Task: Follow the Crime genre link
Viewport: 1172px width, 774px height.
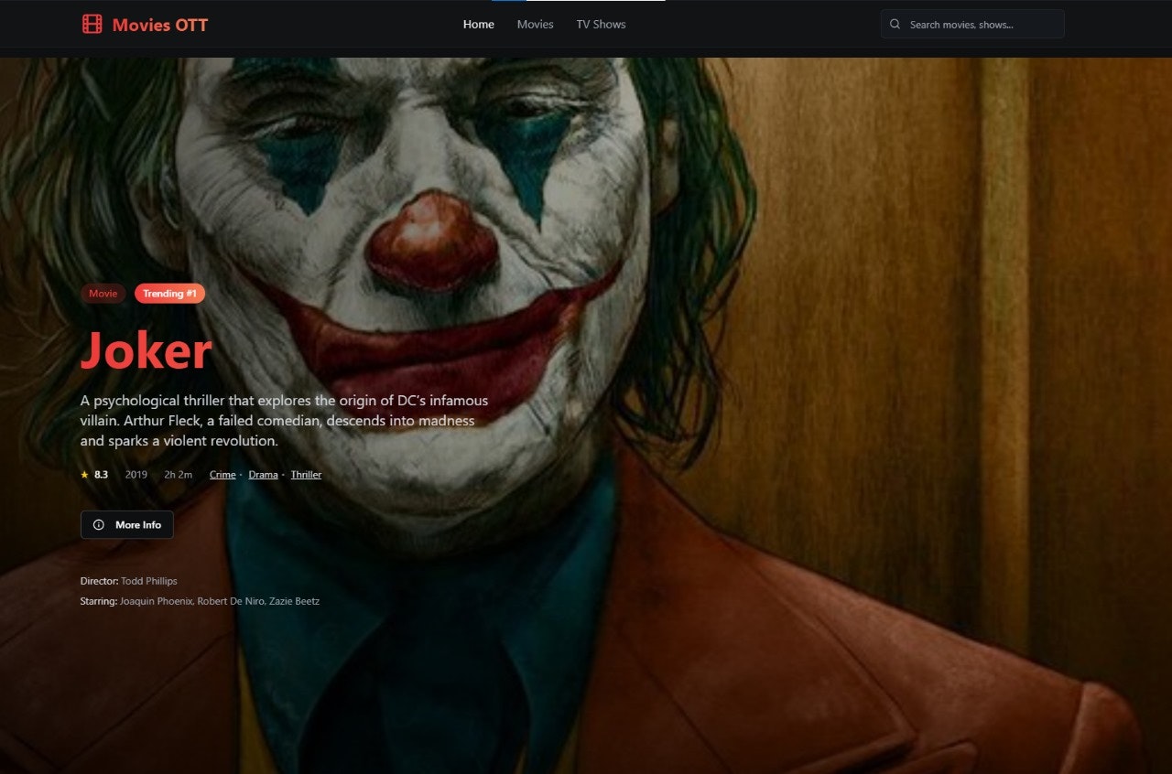Action: point(222,475)
